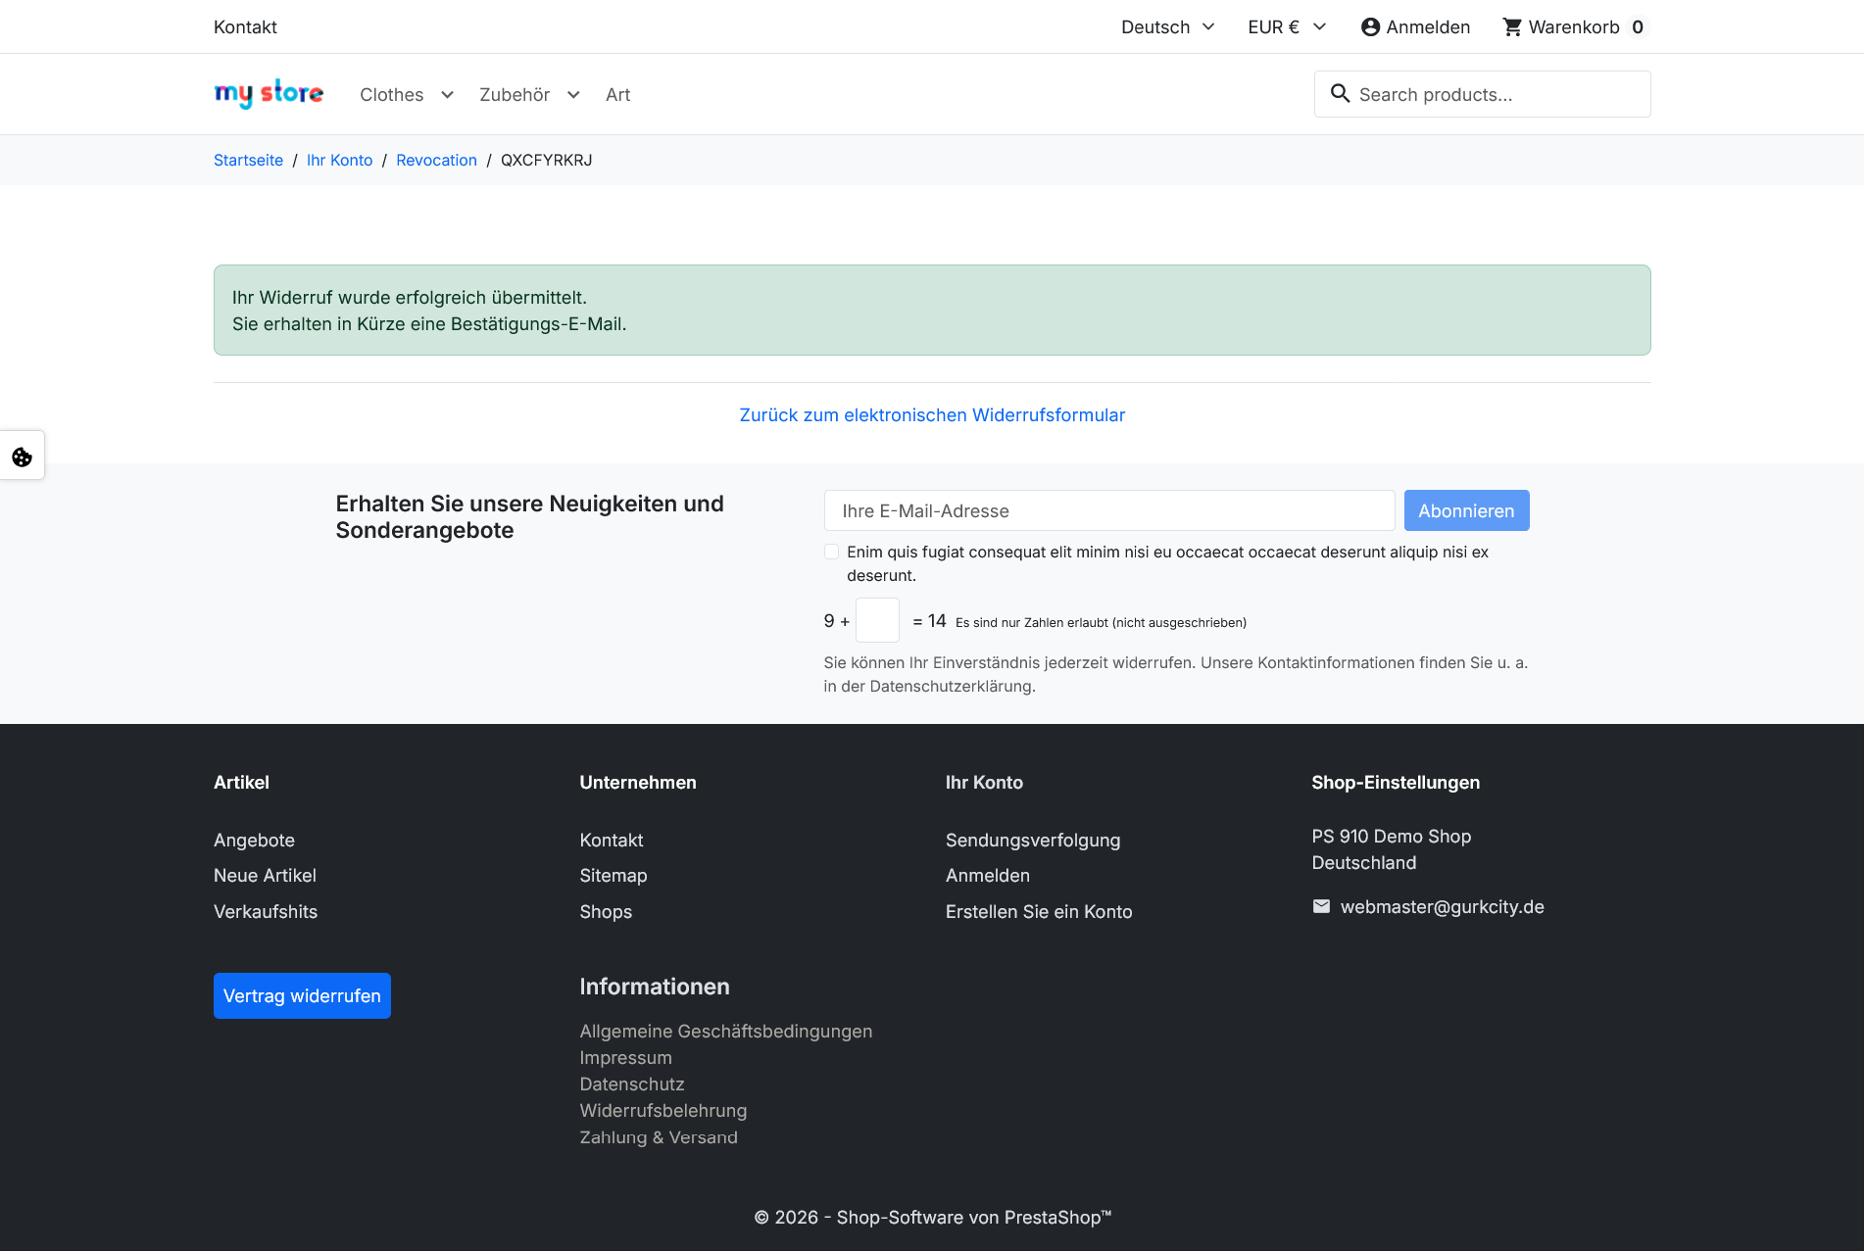Viewport: 1865px width, 1252px height.
Task: Click the PrestaShop copyright link
Action: (x=932, y=1218)
